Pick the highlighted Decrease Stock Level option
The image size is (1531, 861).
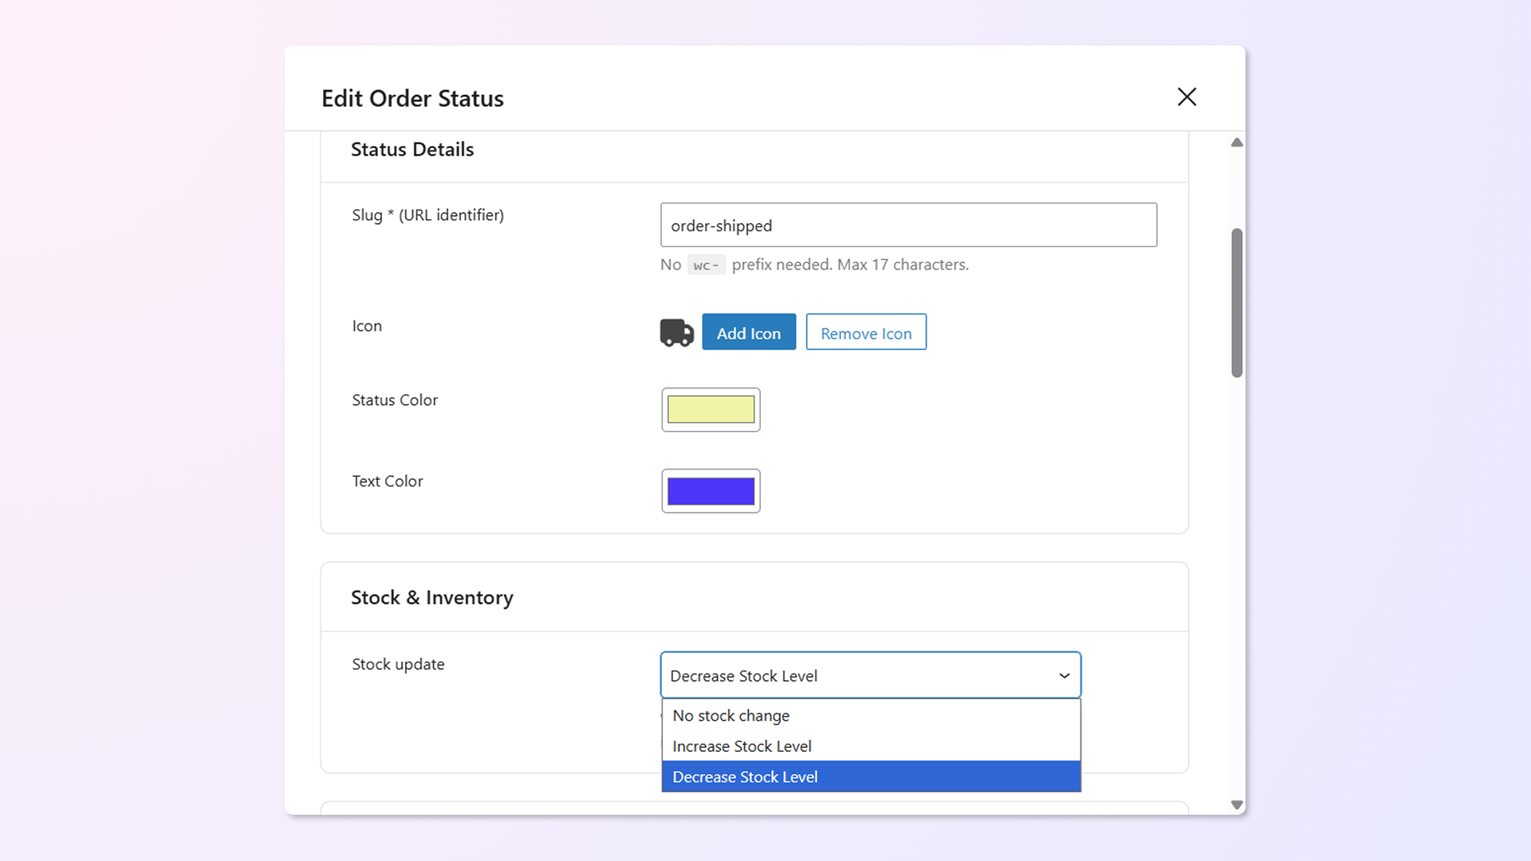point(745,777)
